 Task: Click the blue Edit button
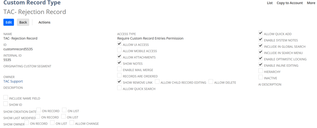point(9,22)
